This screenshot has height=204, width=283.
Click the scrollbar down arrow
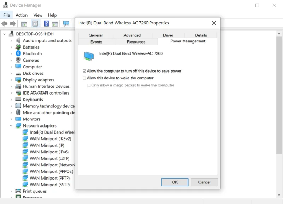tap(279, 195)
